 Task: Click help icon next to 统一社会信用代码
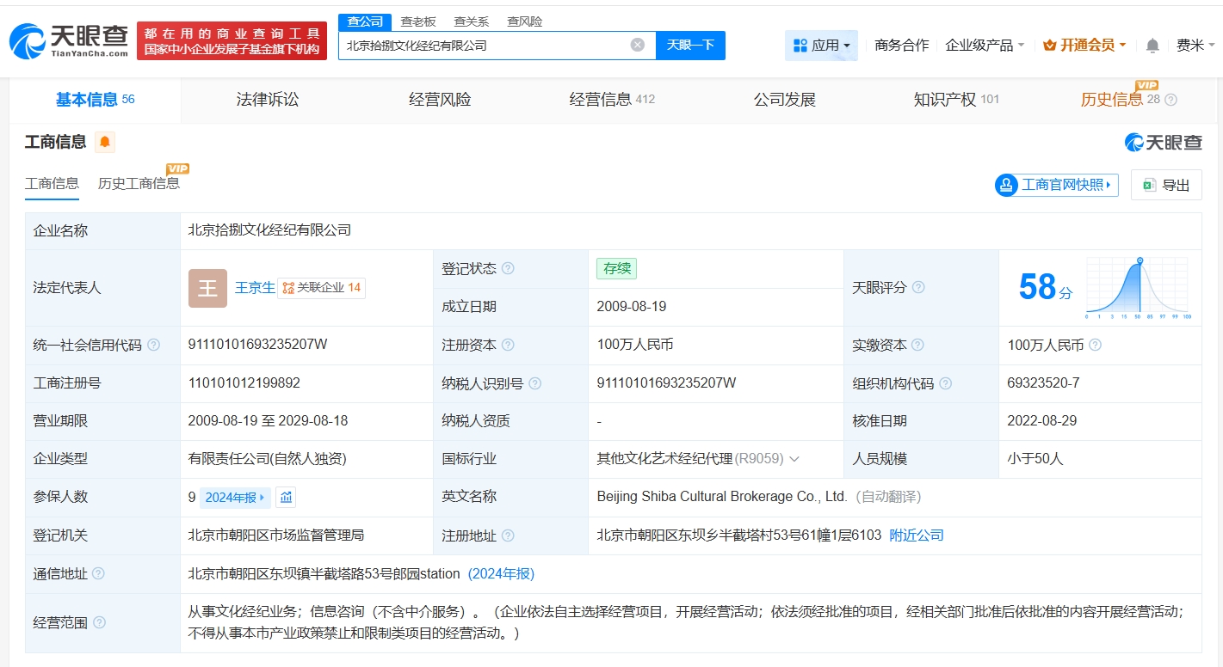pos(154,345)
